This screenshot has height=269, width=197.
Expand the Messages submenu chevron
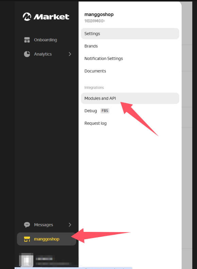(70, 225)
